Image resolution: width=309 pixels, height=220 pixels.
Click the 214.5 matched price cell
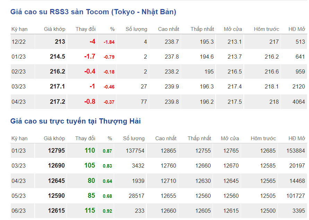click(x=57, y=57)
